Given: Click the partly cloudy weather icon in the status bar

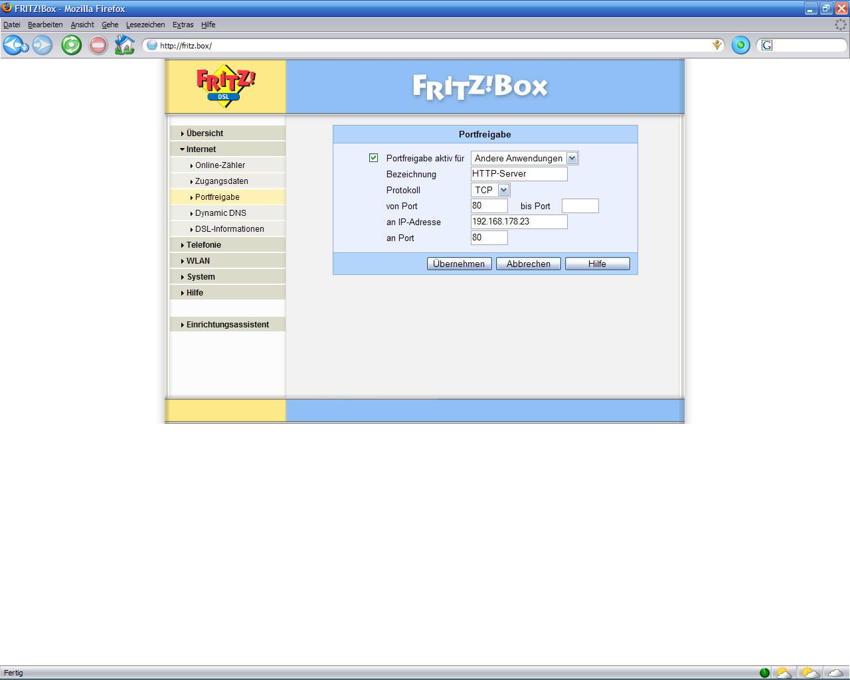Looking at the screenshot, I should click(x=810, y=673).
